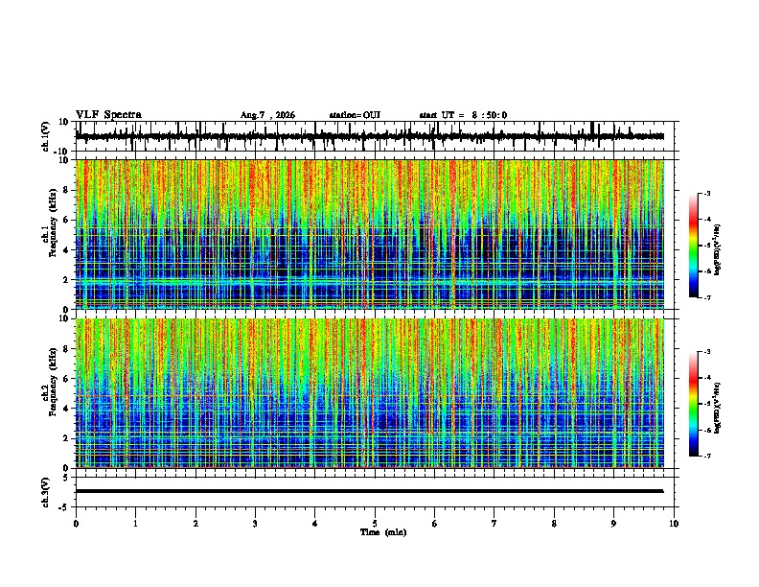The height and width of the screenshot is (587, 759).
Task: Click the '9' tick on the time axis
Action: point(613,524)
